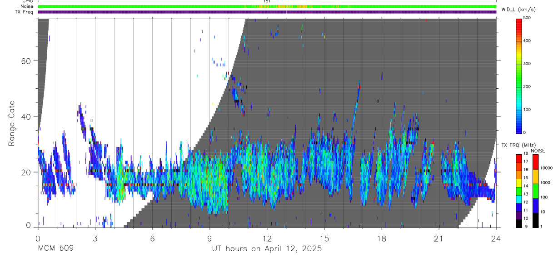The width and height of the screenshot is (558, 258).
Task: Click the 'Noise' row label at top left
Action: [27, 6]
